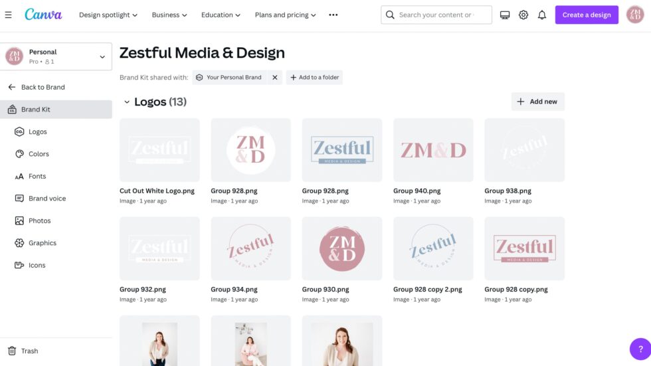Click the Canva logo

click(x=43, y=15)
